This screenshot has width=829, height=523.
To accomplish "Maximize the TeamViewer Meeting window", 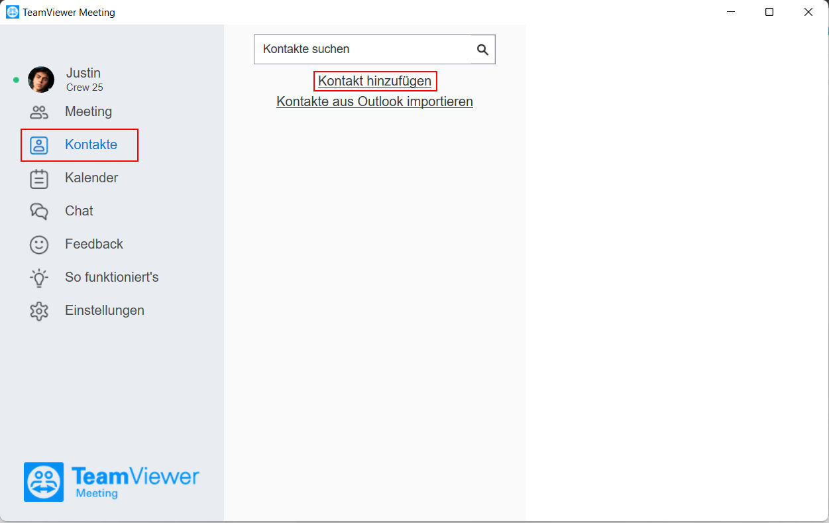I will [x=769, y=12].
